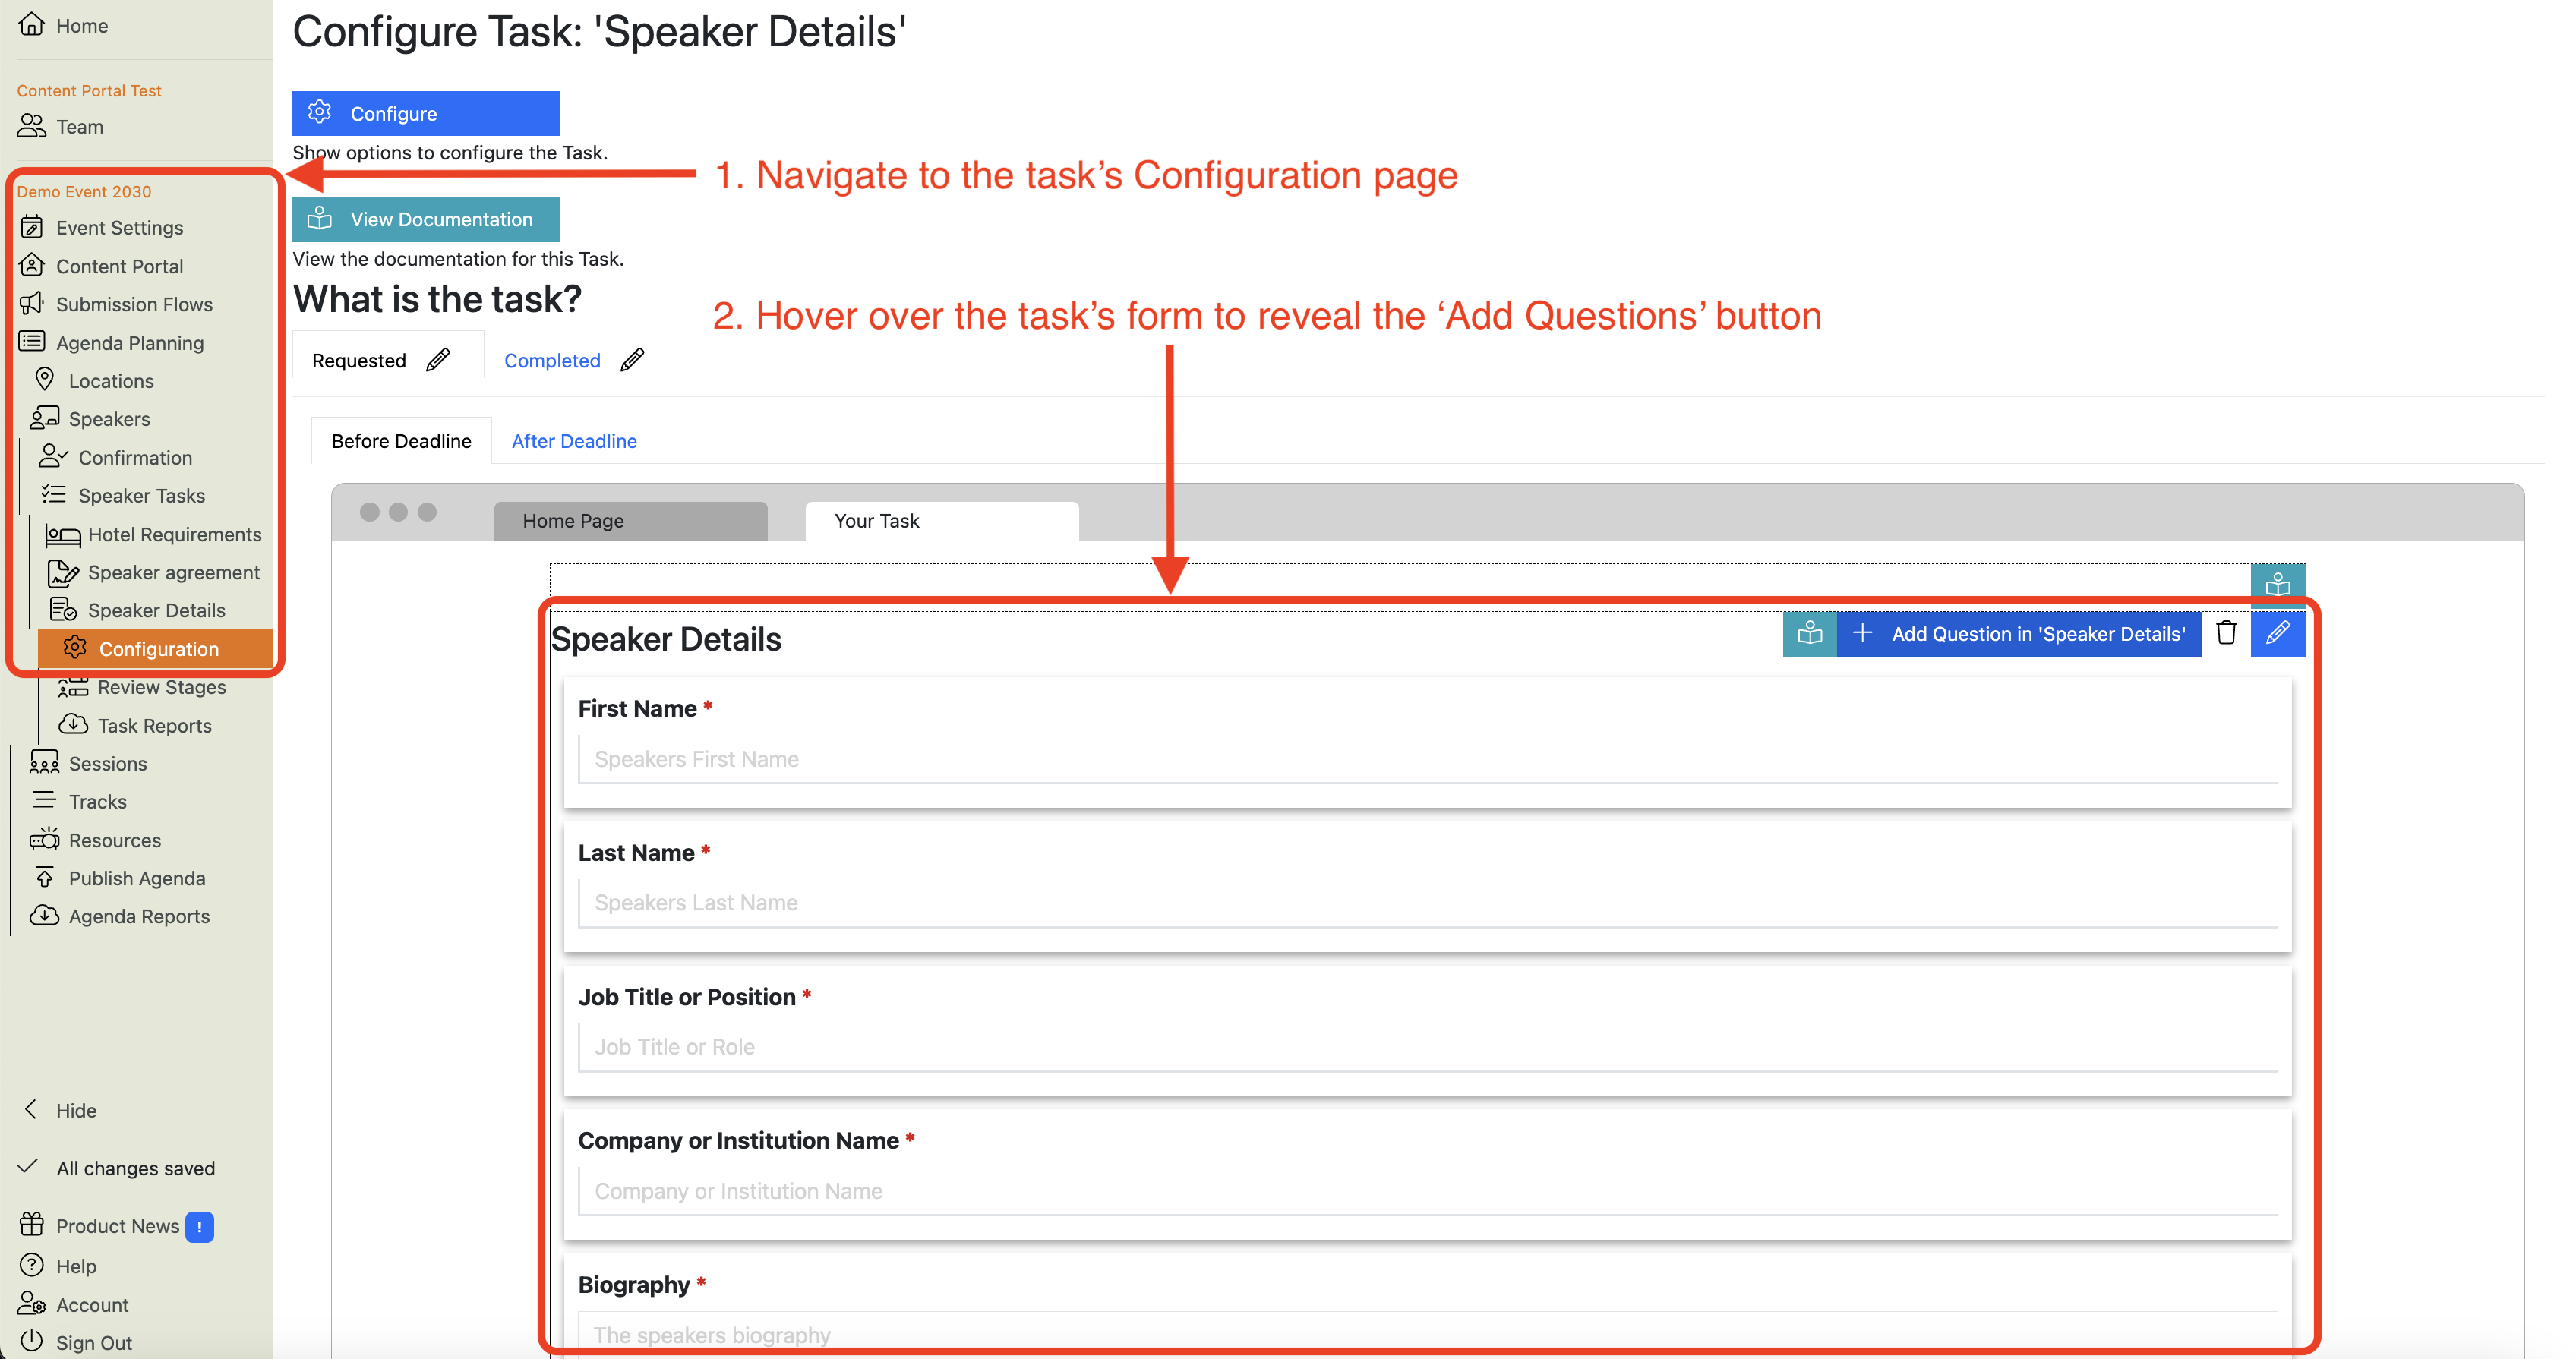The height and width of the screenshot is (1359, 2576).
Task: Open Event Settings
Action: pos(101,227)
